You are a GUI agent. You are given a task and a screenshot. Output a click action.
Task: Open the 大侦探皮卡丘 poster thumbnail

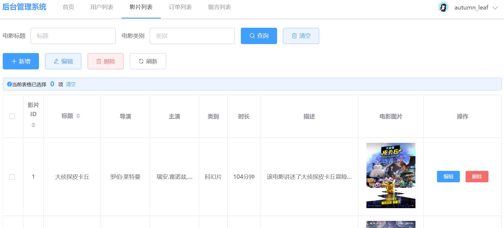tap(391, 175)
